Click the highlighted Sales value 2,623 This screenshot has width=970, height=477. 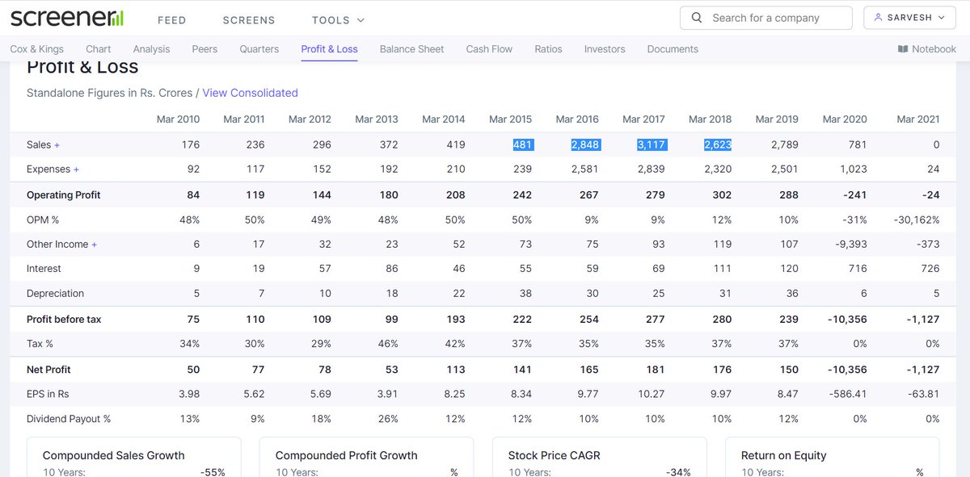pyautogui.click(x=718, y=144)
